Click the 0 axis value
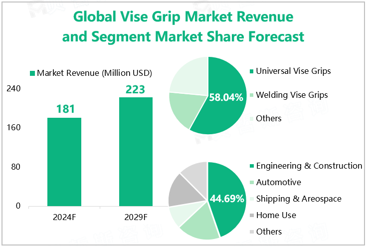Viewport: 367px width, 247px height. click(18, 206)
